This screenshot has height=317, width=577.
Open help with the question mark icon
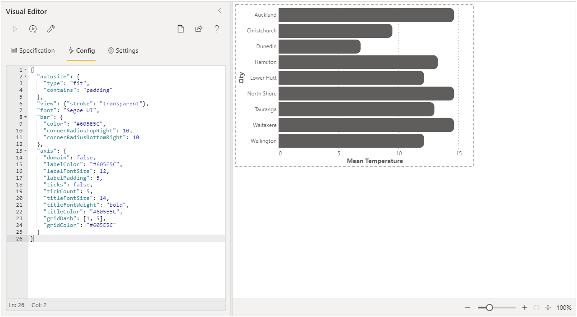(217, 29)
